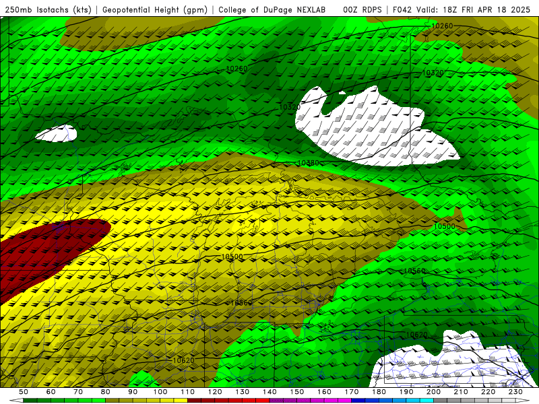The image size is (539, 404).
Task: Click the 120 value on the color scale
Action: coord(215,392)
